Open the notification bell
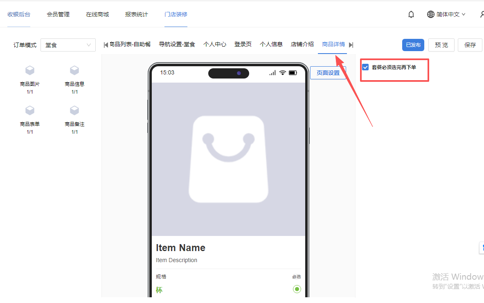 click(x=411, y=14)
